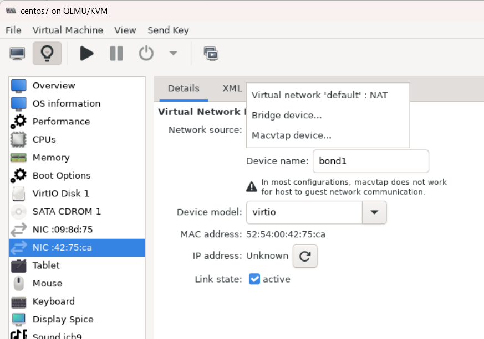
Task: Click the Keyboard device icon
Action: coord(18,302)
